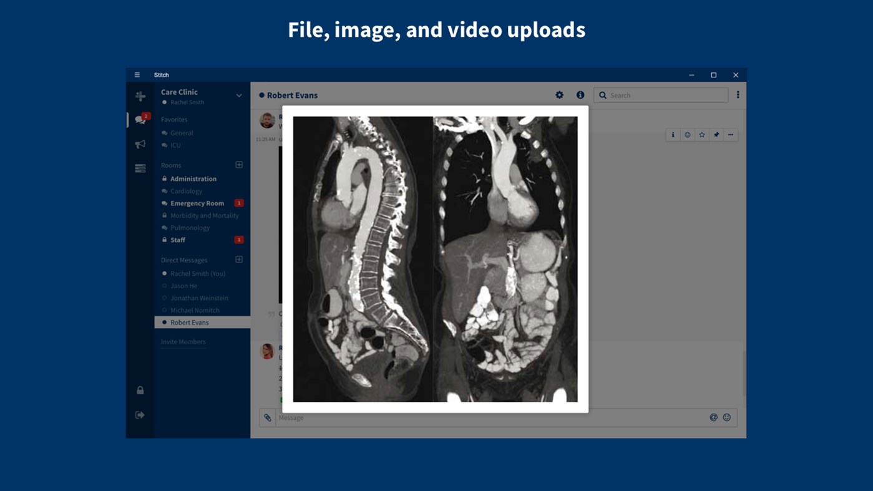Image resolution: width=873 pixels, height=491 pixels.
Task: Click the sign-out icon at bottom left
Action: tap(140, 414)
